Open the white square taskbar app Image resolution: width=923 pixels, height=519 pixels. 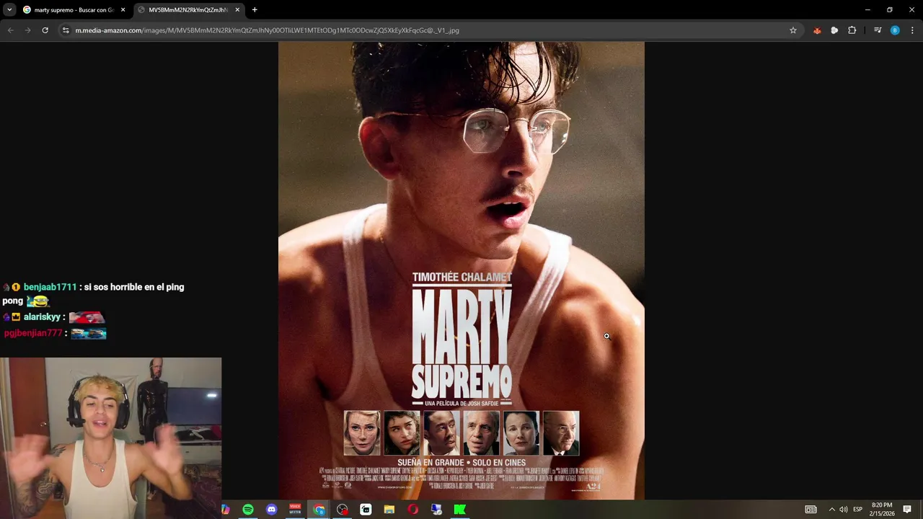click(366, 510)
